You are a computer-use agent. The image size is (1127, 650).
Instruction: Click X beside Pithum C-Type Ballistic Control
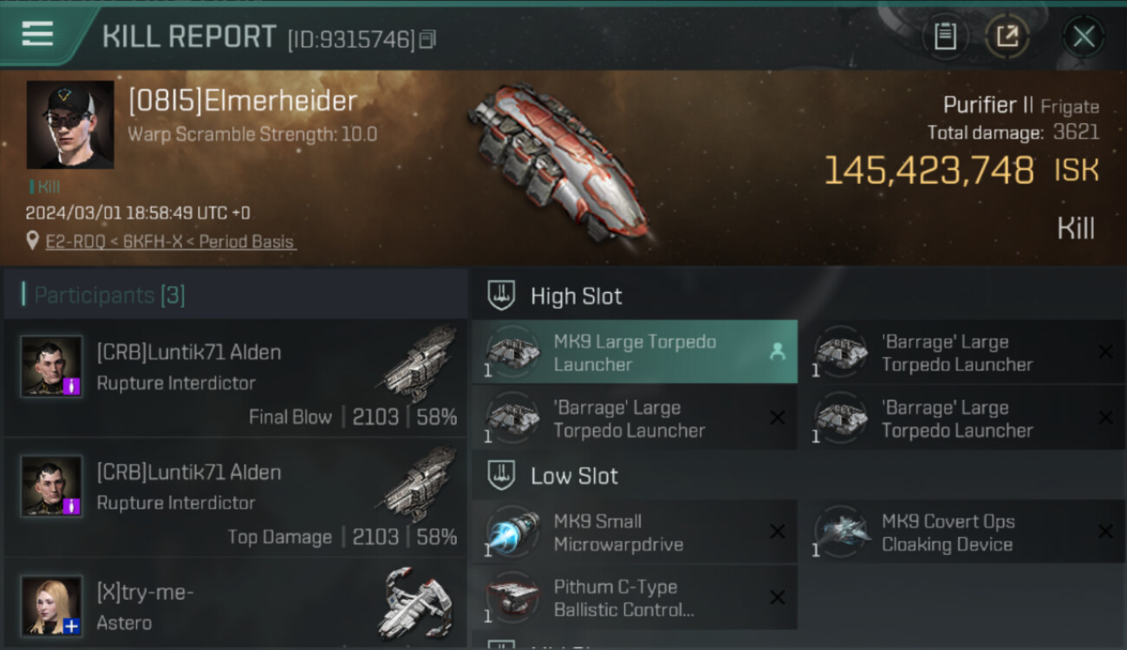click(778, 597)
